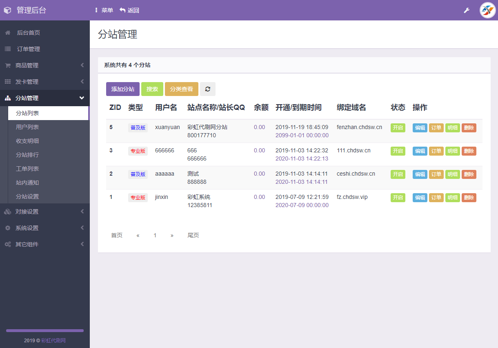Click the cube logo beside 管理后台
The image size is (498, 348).
7,10
